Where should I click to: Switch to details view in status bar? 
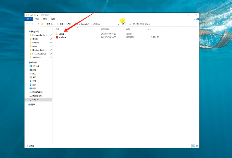click(193, 146)
